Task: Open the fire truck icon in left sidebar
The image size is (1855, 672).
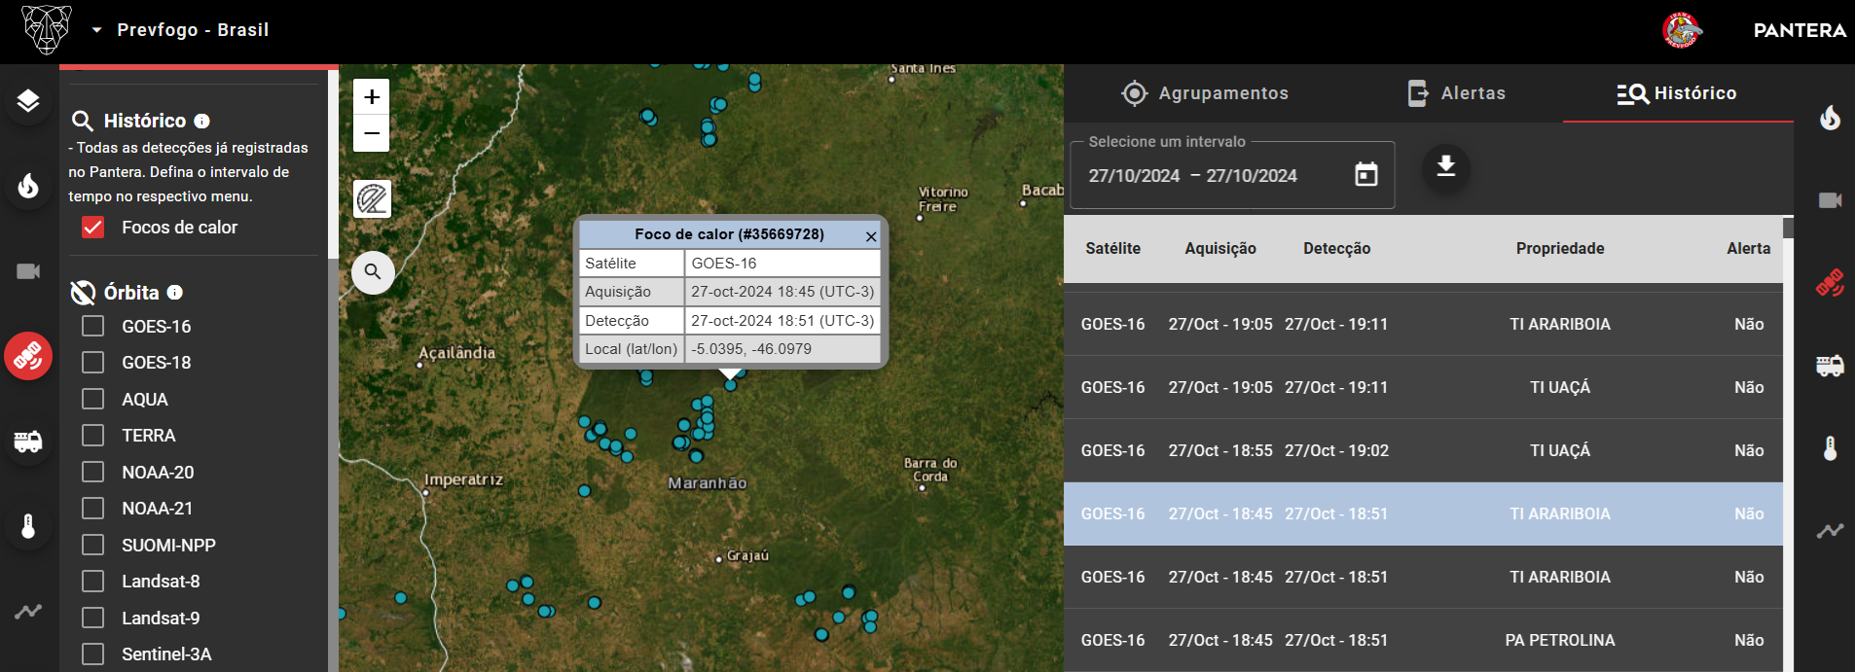Action: pos(28,442)
